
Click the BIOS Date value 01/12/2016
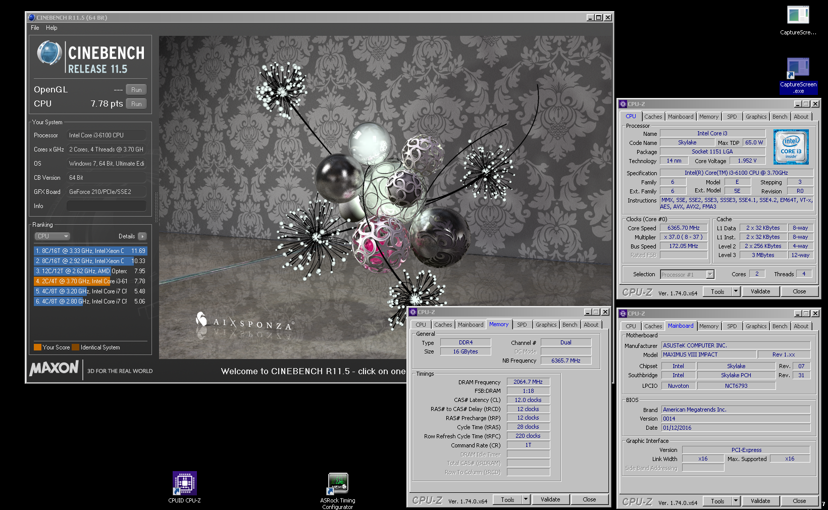pyautogui.click(x=736, y=428)
